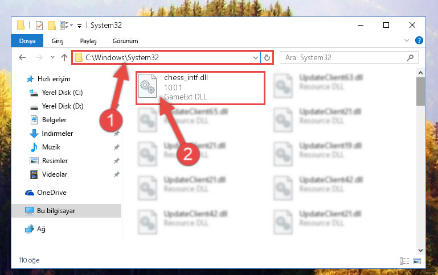Screen dimensions: 438x275
Task: Switch to details list view icon
Action: click(404, 261)
